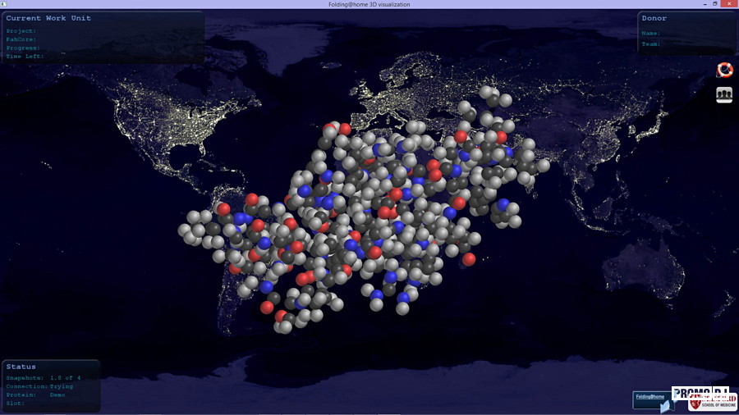Restore down the window
Viewport: 739px width, 415px height.
(715, 4)
